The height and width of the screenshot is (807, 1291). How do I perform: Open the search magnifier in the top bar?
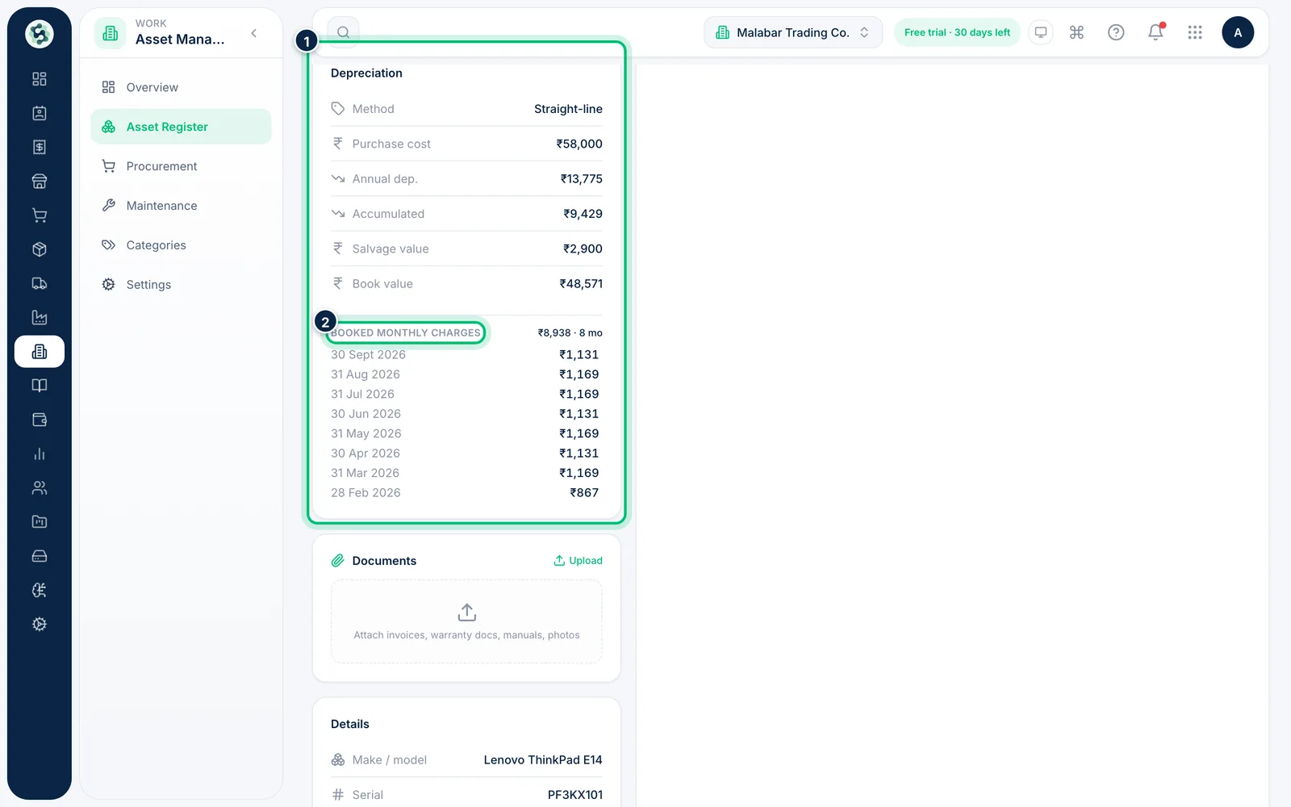click(x=343, y=32)
